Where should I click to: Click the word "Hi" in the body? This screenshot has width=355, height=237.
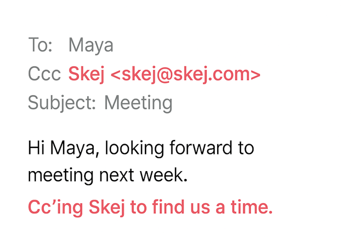[x=36, y=148]
